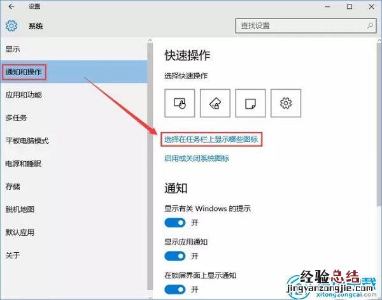Maximize the Settings window
This screenshot has width=382, height=300.
[x=350, y=6]
